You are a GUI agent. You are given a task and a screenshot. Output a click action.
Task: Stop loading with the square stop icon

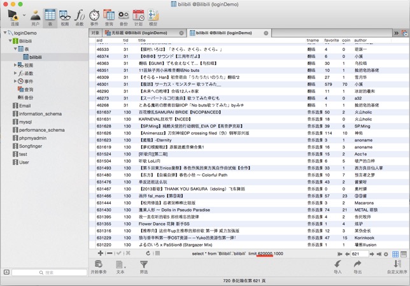pyautogui.click(x=157, y=253)
